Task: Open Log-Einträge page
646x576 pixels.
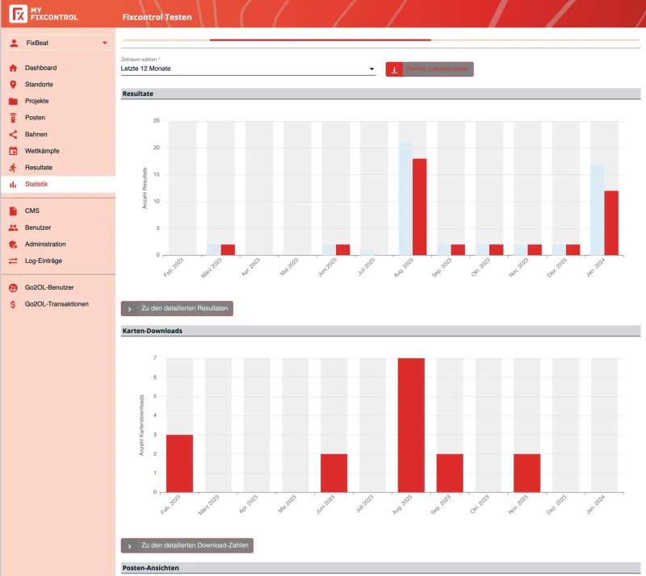Action: click(x=58, y=261)
